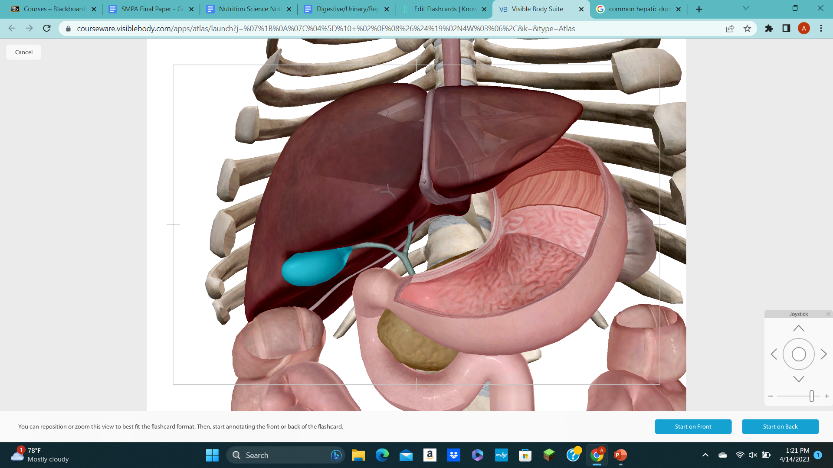Open the Chrome three-dot menu

tap(820, 28)
